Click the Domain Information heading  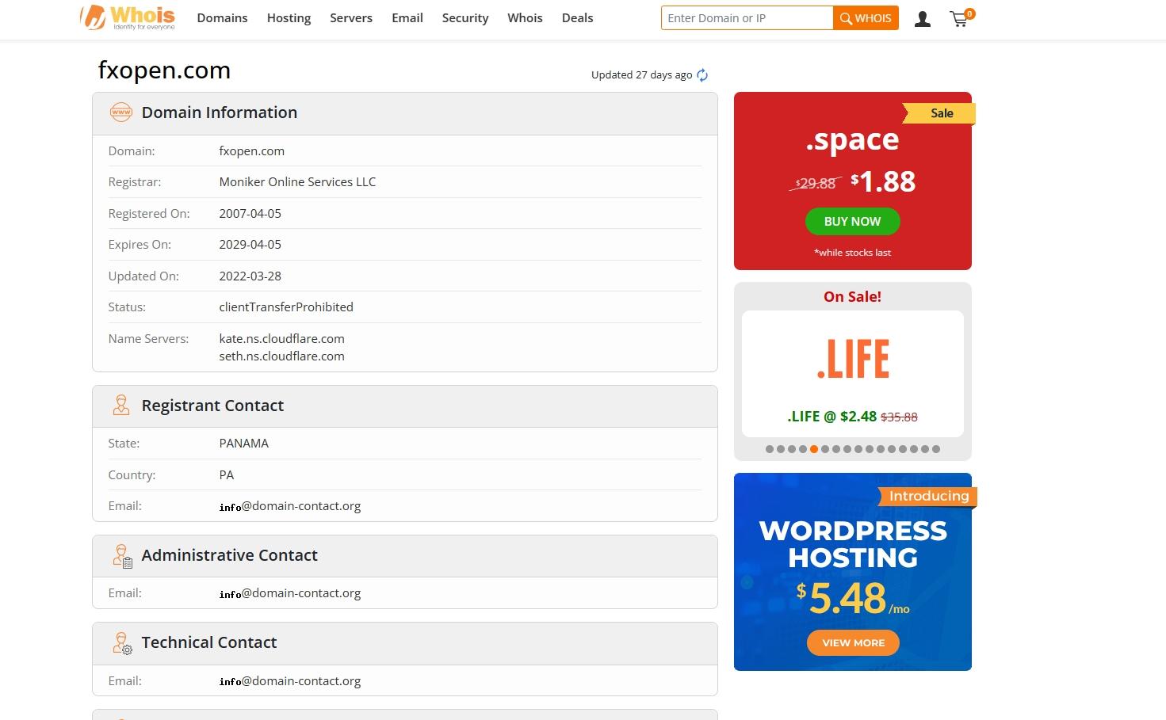point(220,112)
